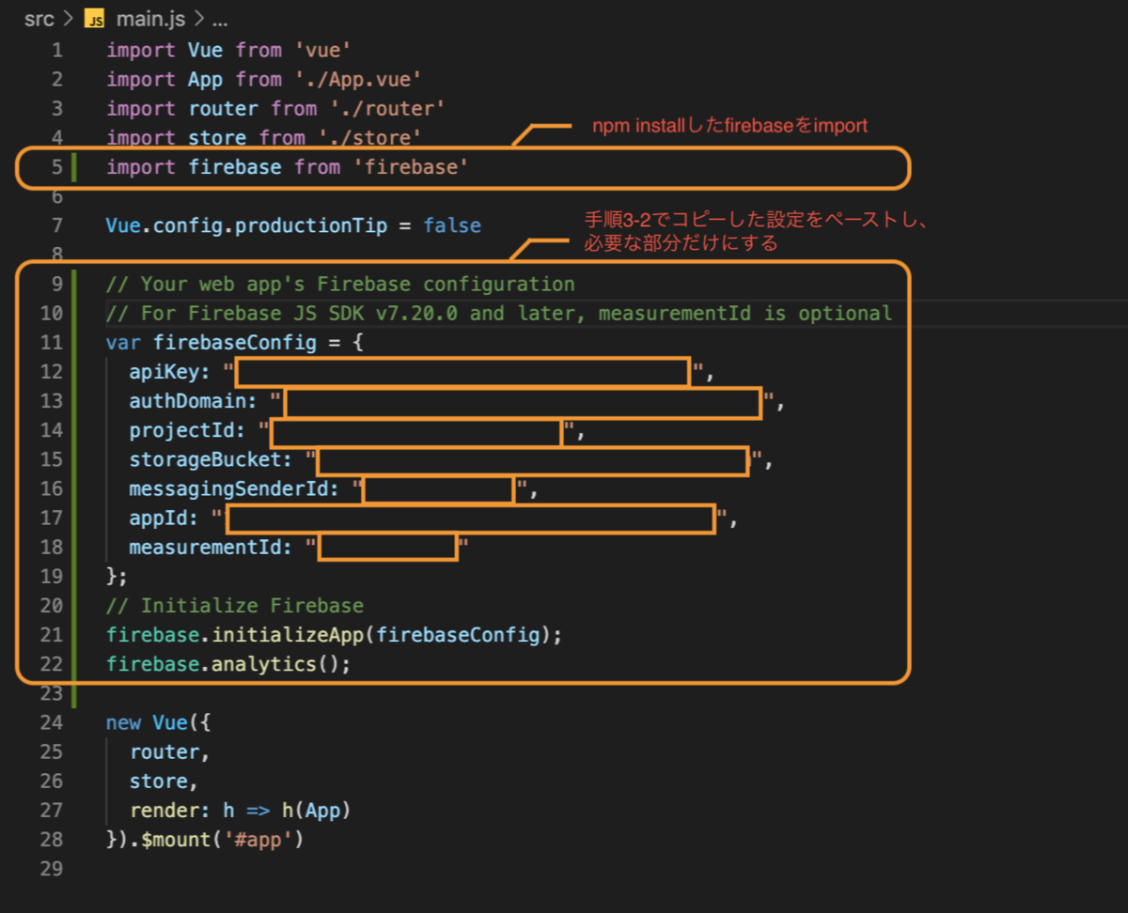Viewport: 1128px width, 913px height.
Task: Click line number 11 in the gutter
Action: click(x=52, y=343)
